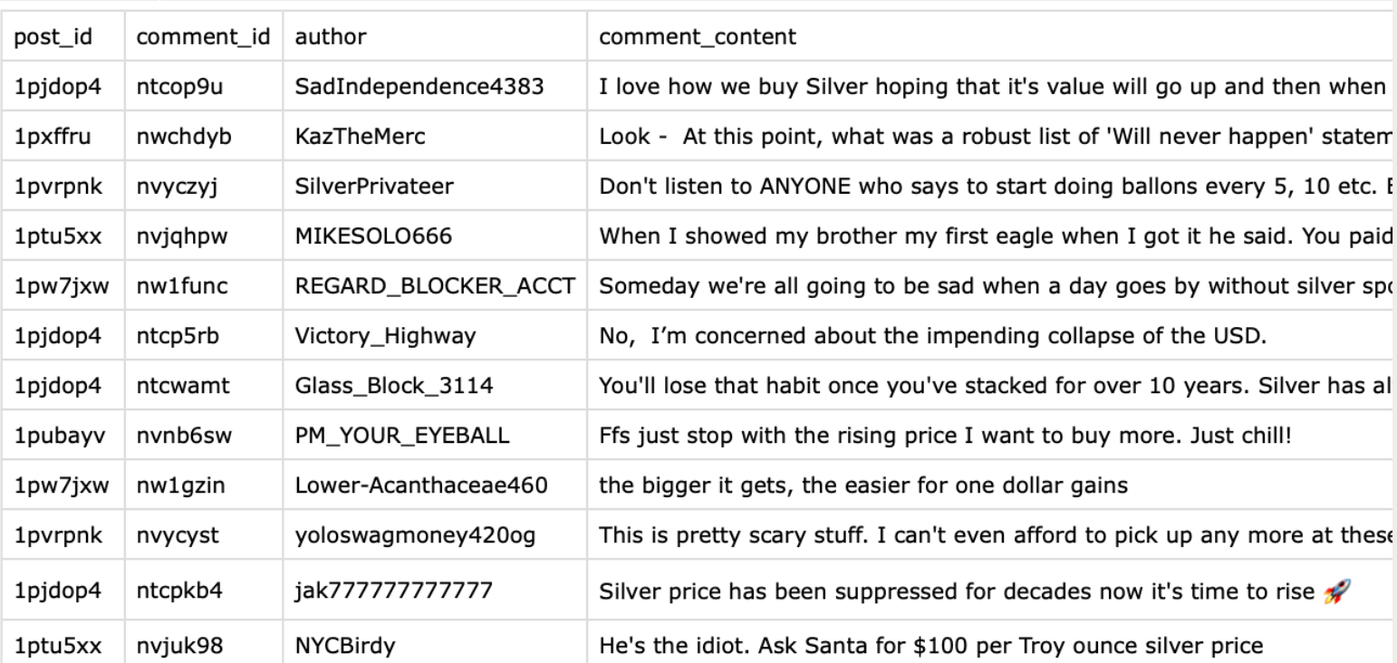
Task: Select the KazTheMerc author cell
Action: [360, 137]
